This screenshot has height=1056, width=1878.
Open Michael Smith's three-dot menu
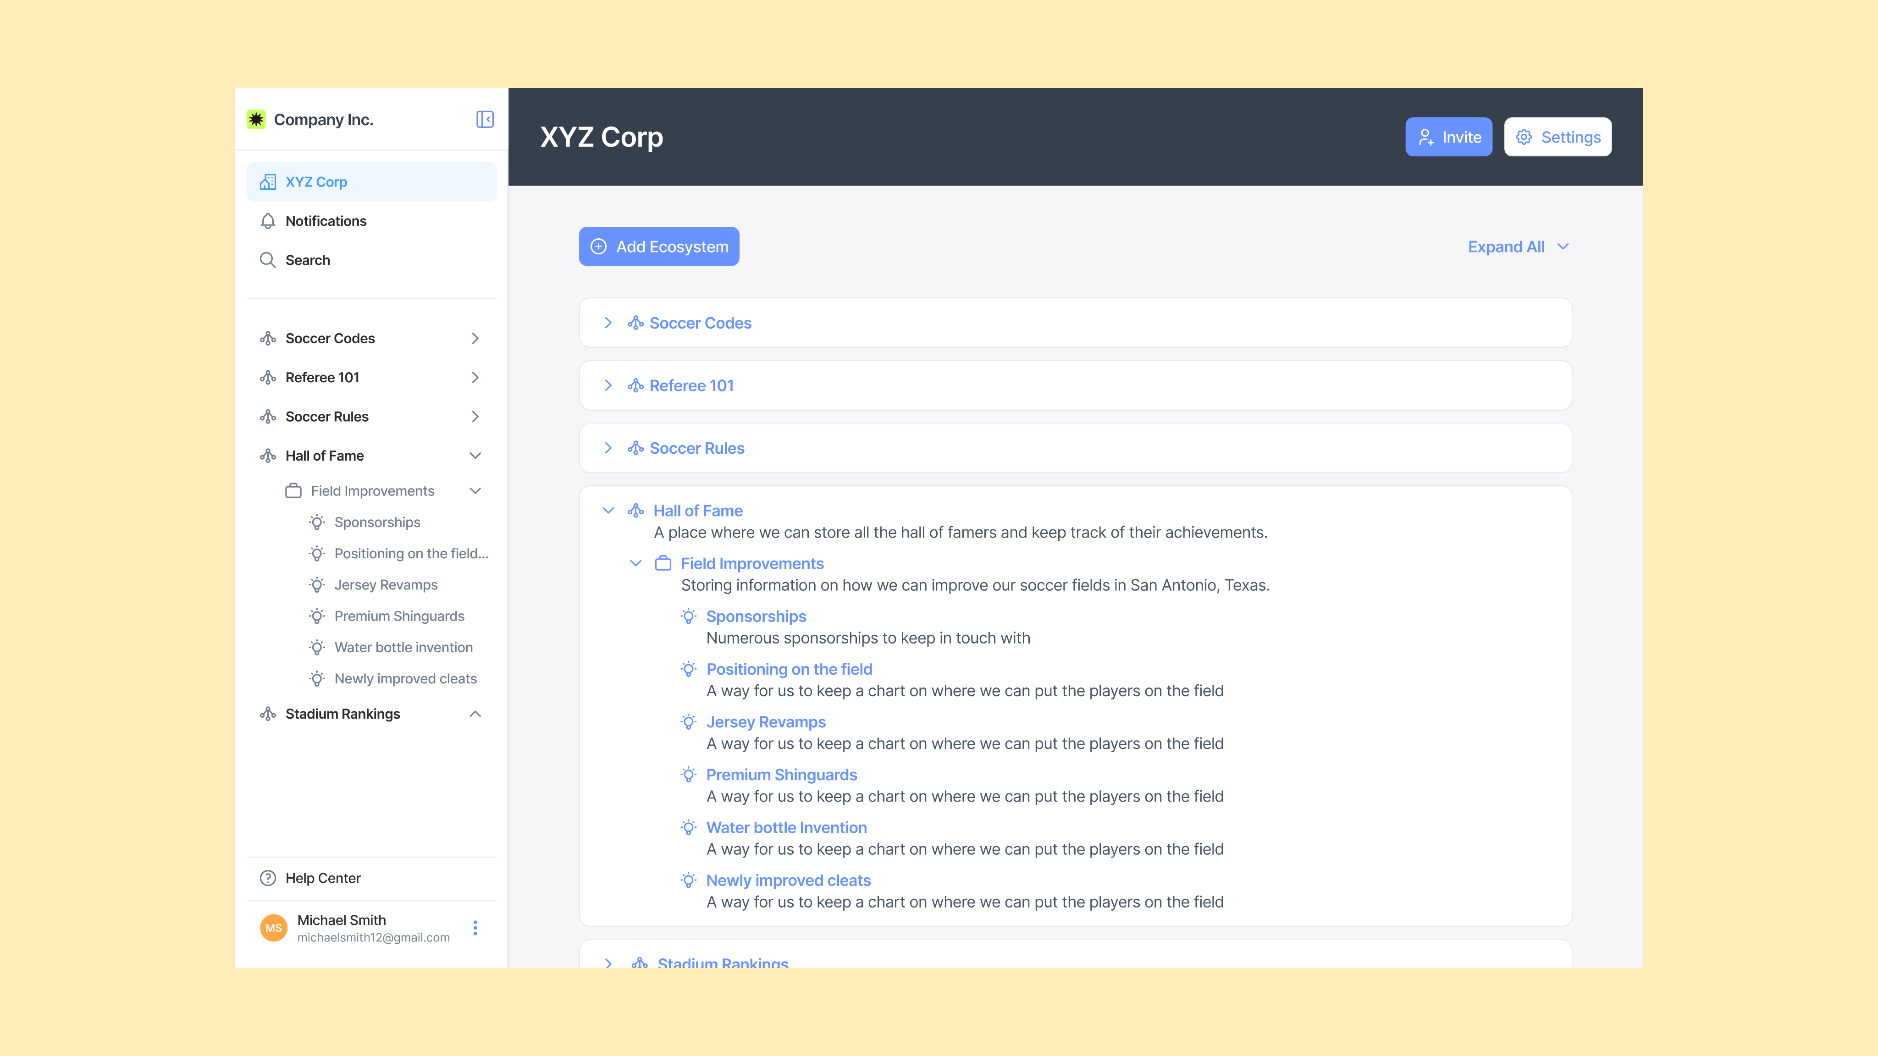pos(475,928)
